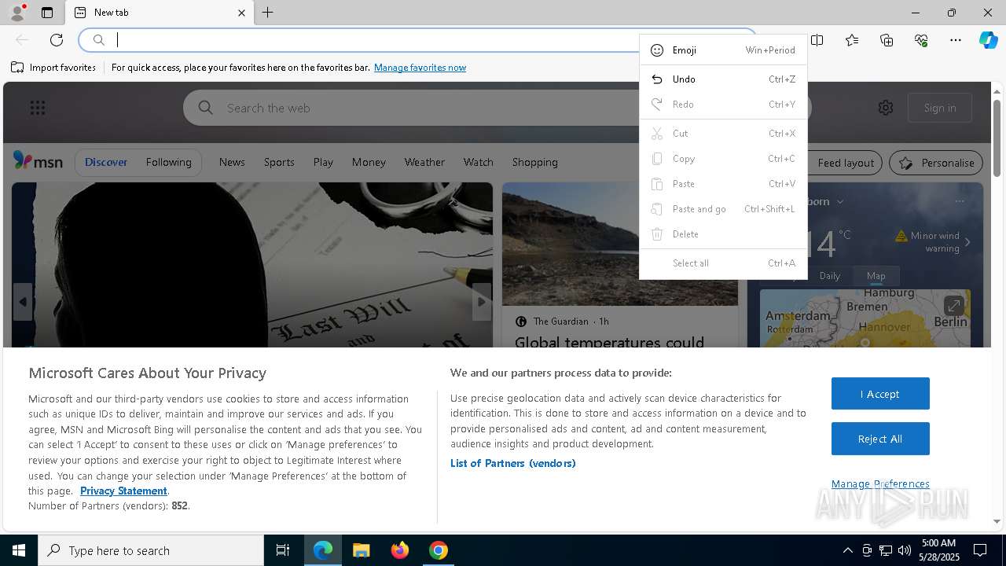
Task: Open page settings gear icon
Action: tap(886, 108)
